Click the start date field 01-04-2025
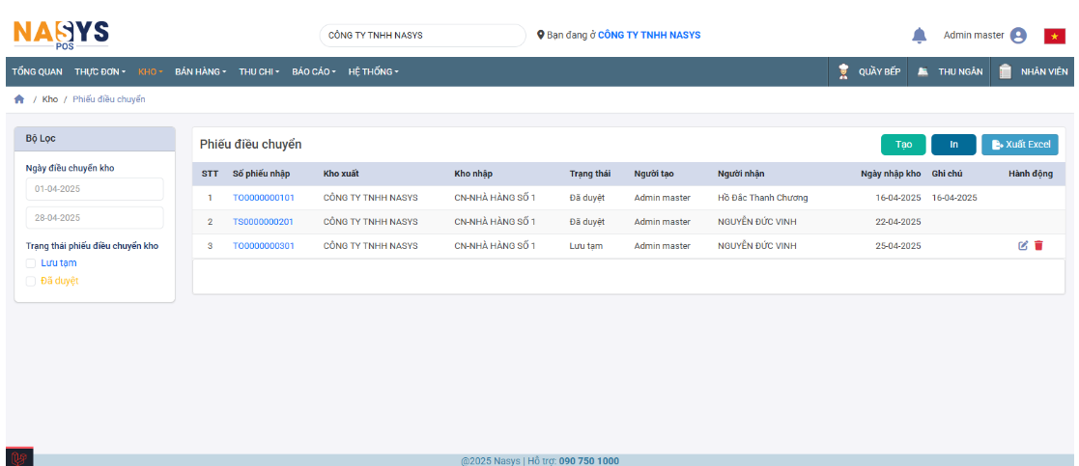The width and height of the screenshot is (1079, 466). pyautogui.click(x=95, y=189)
